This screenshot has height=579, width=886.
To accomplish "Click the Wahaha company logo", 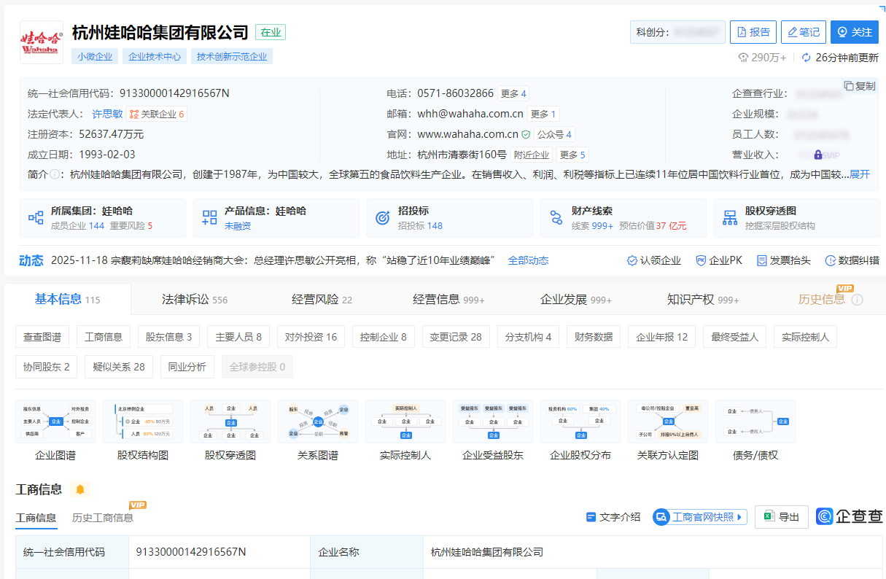I will tap(41, 42).
